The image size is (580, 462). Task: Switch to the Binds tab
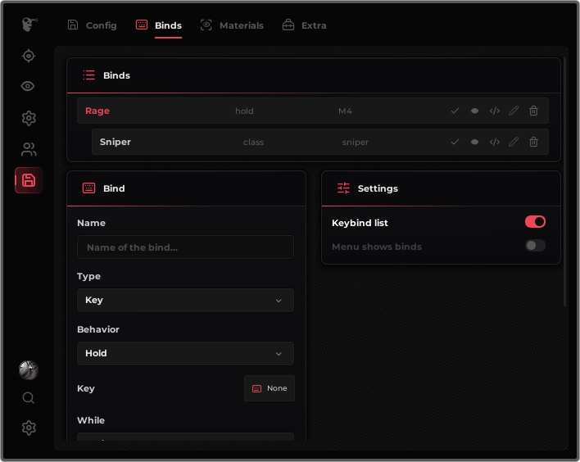(159, 25)
